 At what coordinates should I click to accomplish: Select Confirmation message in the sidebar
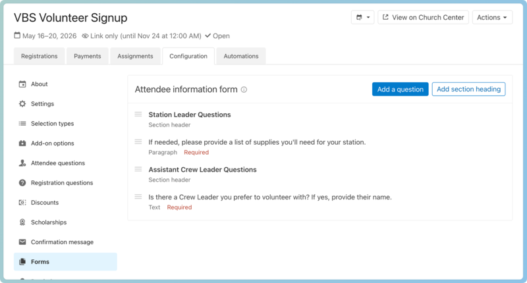(x=62, y=242)
